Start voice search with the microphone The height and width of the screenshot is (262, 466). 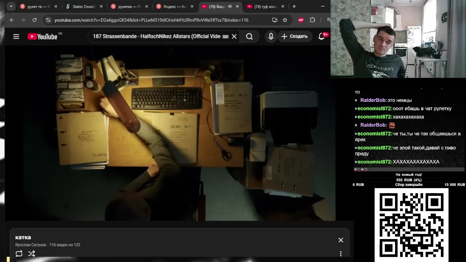tap(271, 36)
